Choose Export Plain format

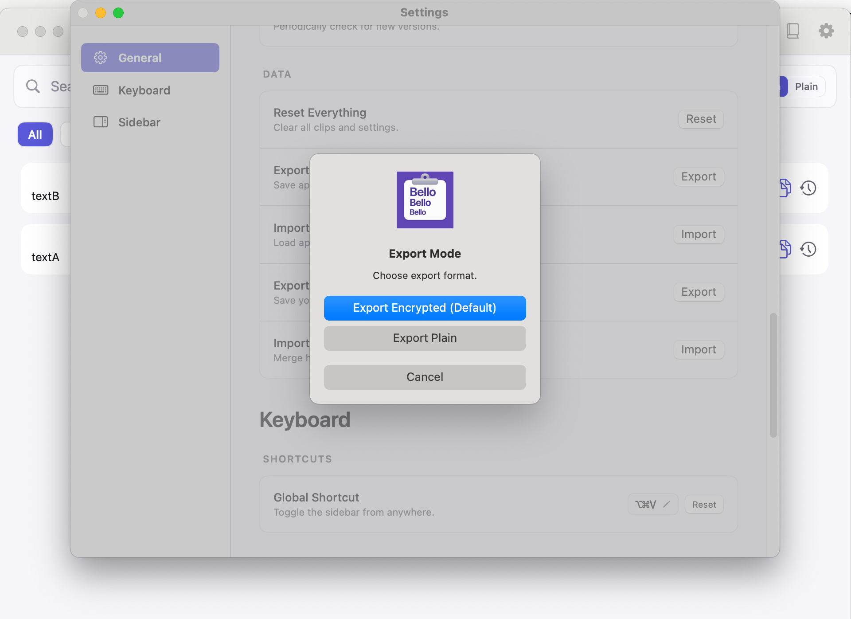(x=425, y=338)
